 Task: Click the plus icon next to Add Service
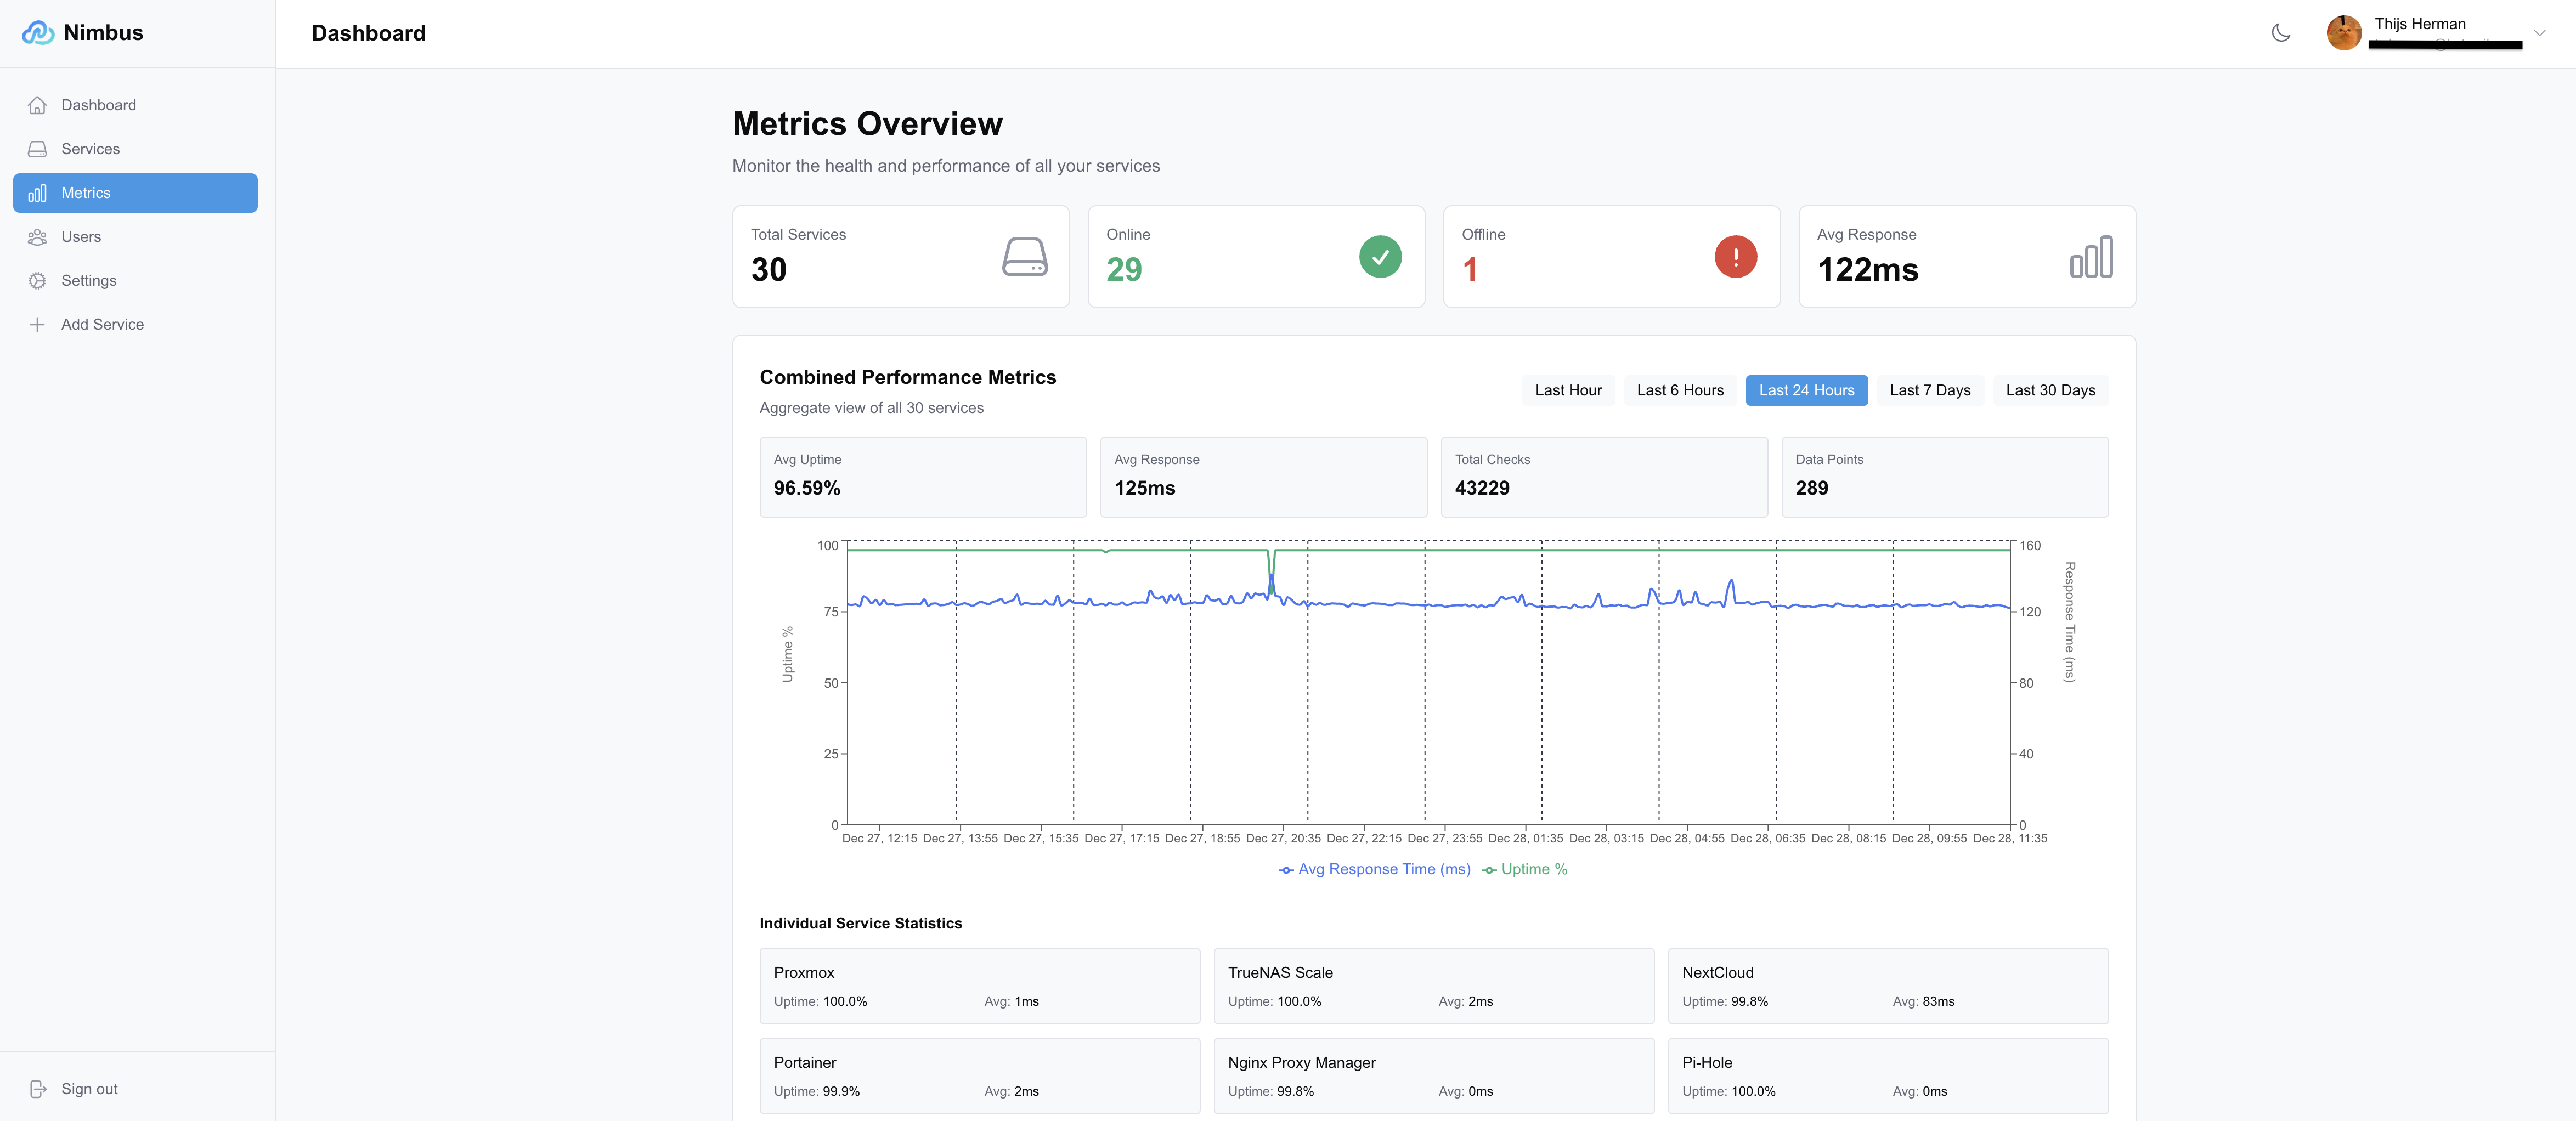tap(37, 324)
